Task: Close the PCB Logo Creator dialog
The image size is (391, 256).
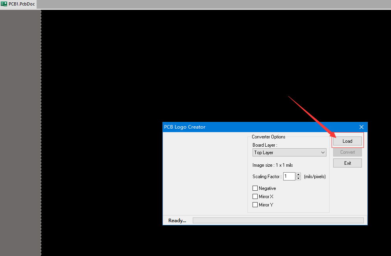Action: pos(361,127)
